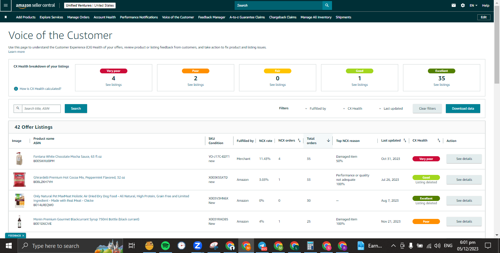The height and width of the screenshot is (253, 500).
Task: Click Download data button
Action: [x=463, y=109]
